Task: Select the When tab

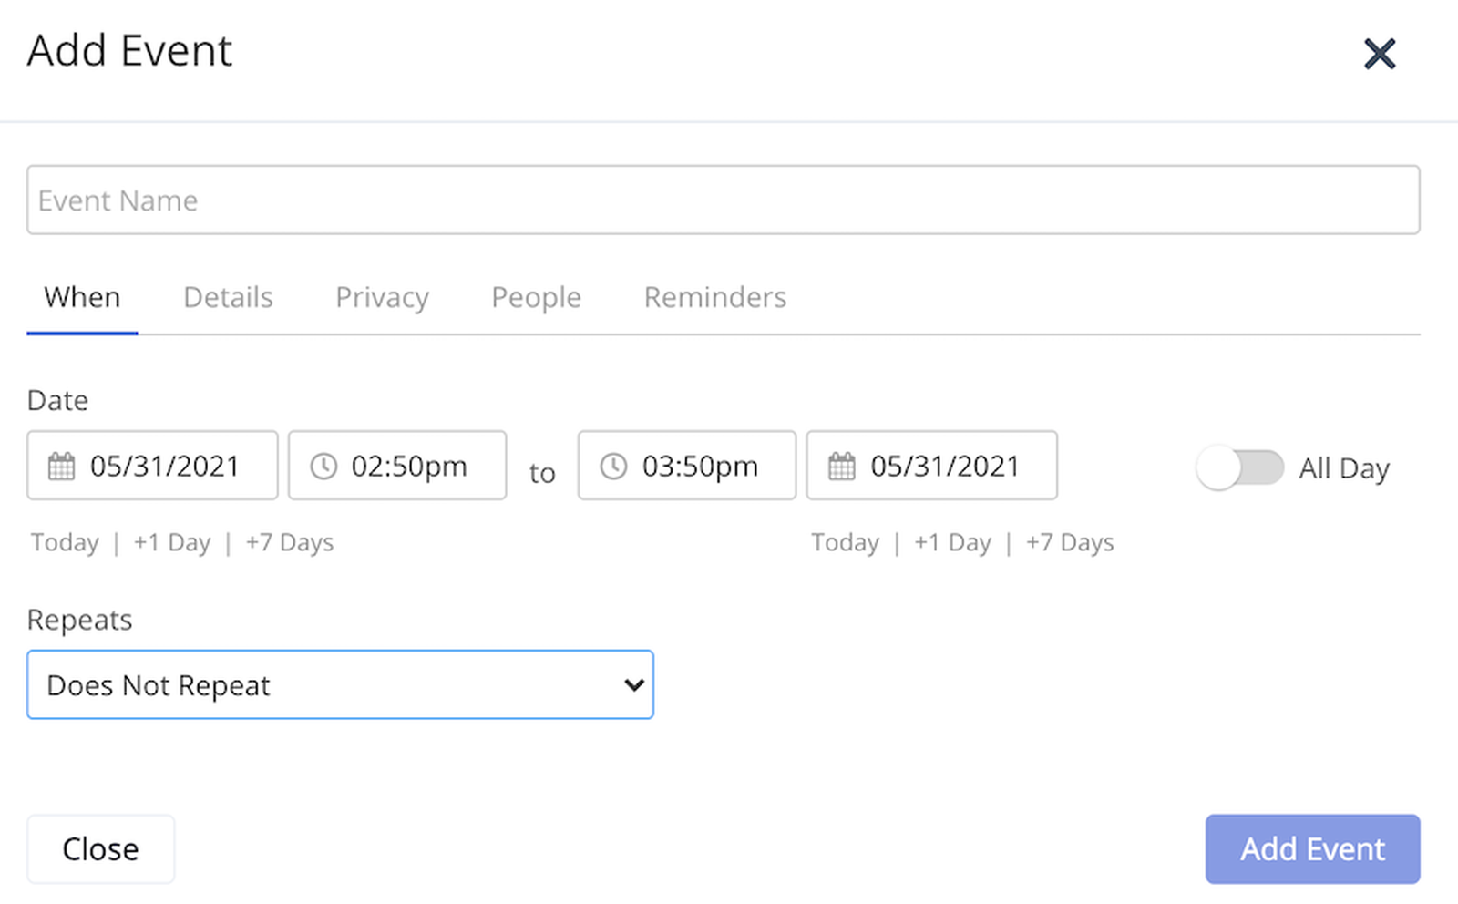Action: pyautogui.click(x=82, y=297)
